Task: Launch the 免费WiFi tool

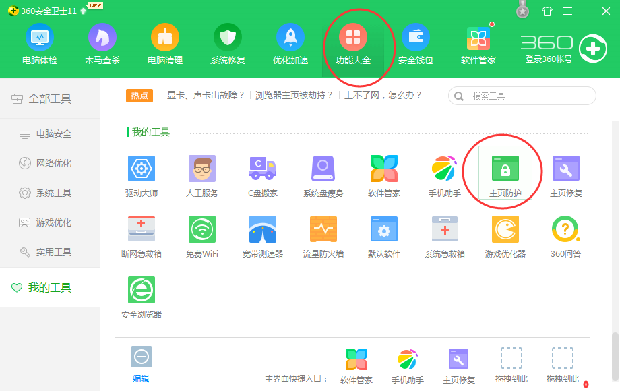Action: [x=202, y=237]
